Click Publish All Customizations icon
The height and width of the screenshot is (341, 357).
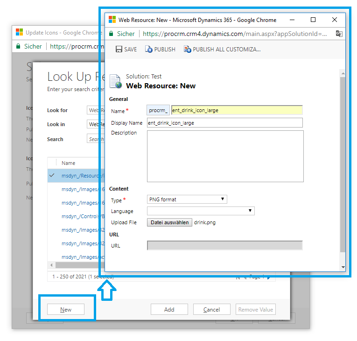(188, 49)
